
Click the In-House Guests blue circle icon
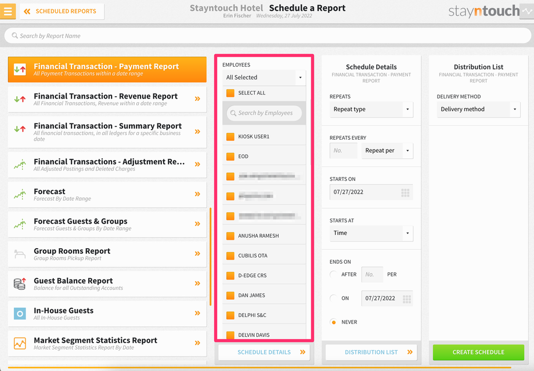20,314
